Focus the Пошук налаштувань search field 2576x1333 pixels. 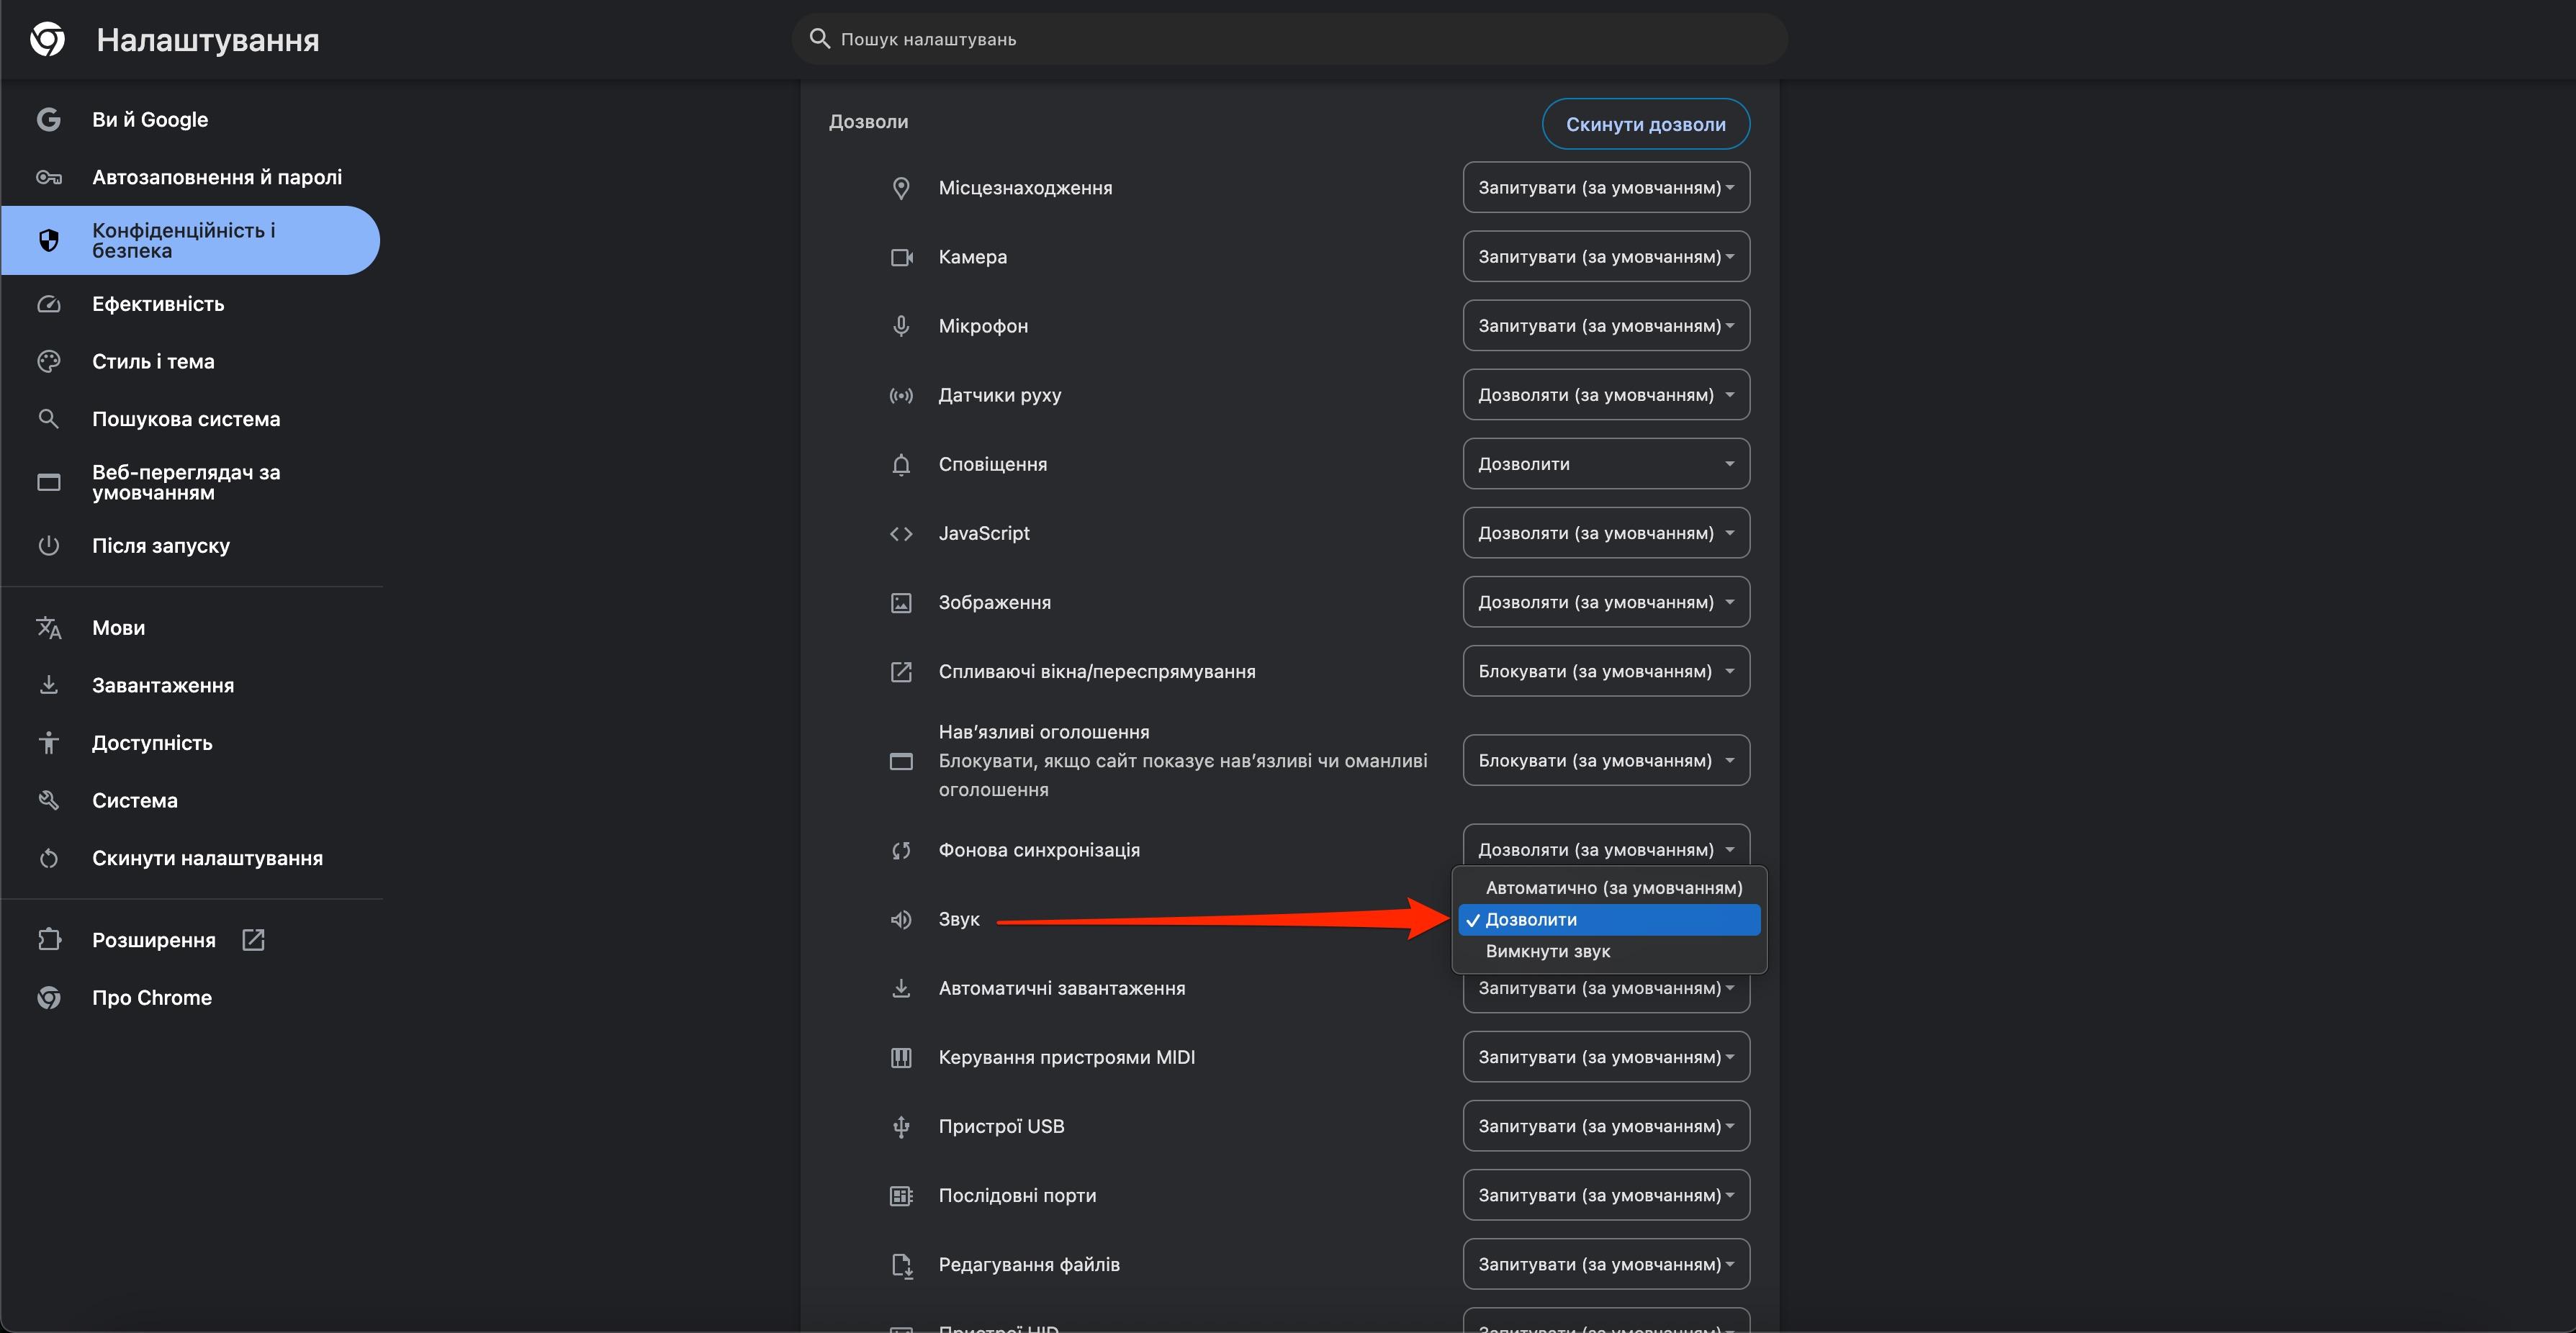(x=1289, y=39)
